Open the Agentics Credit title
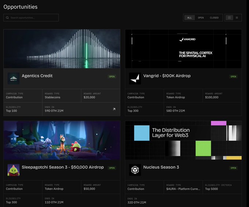This screenshot has height=207, width=249. [x=37, y=76]
